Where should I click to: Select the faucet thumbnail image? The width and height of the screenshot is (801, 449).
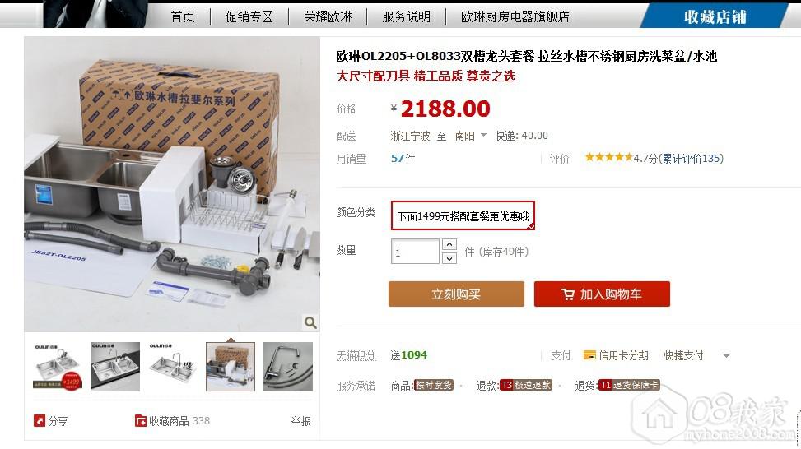(x=287, y=367)
